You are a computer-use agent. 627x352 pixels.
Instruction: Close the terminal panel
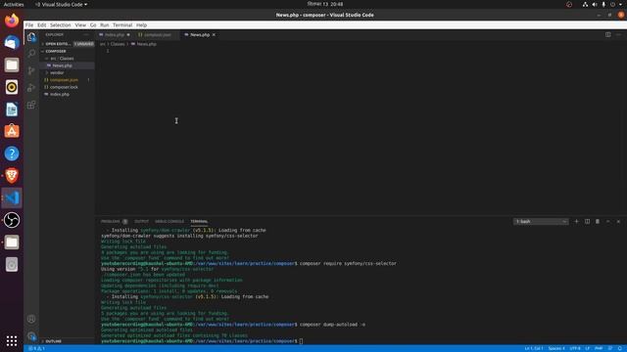click(x=618, y=221)
